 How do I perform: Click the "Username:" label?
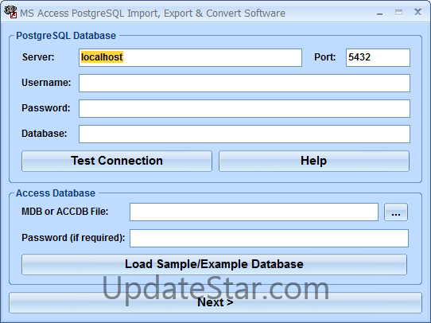click(46, 83)
